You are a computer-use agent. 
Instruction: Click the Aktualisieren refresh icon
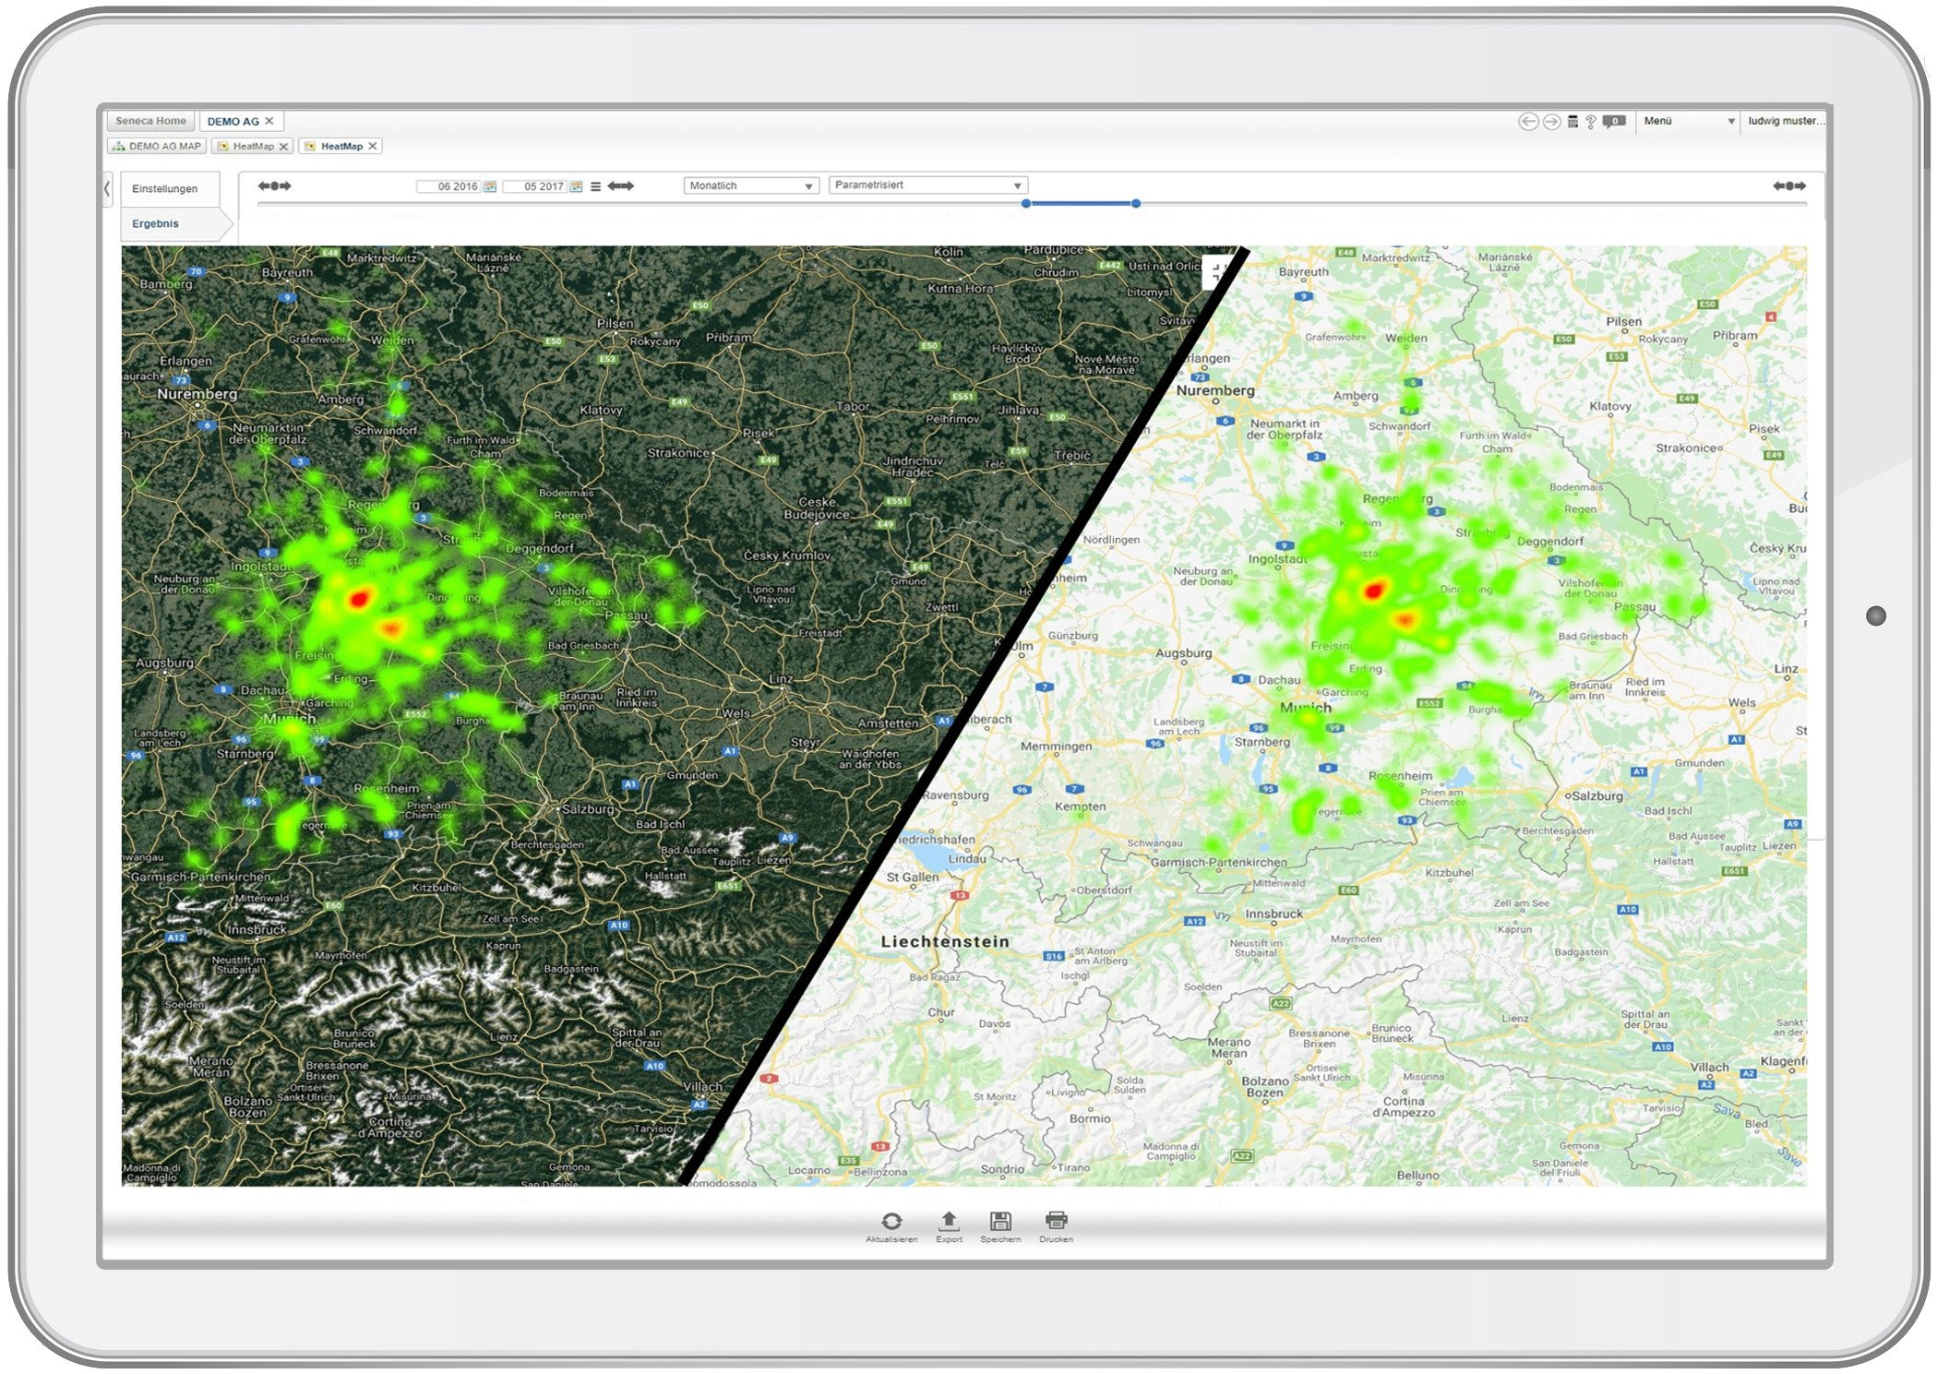(x=891, y=1222)
